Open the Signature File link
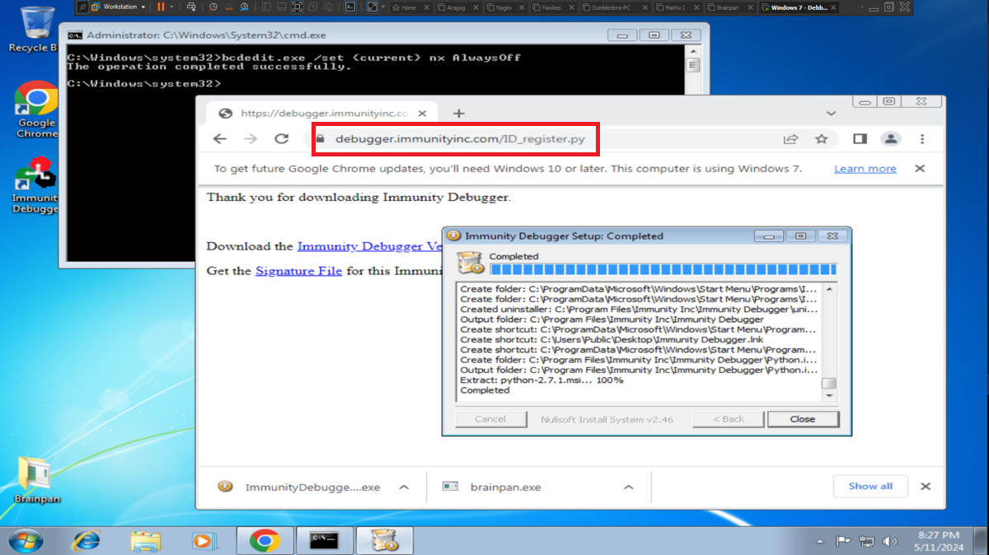 coord(298,270)
